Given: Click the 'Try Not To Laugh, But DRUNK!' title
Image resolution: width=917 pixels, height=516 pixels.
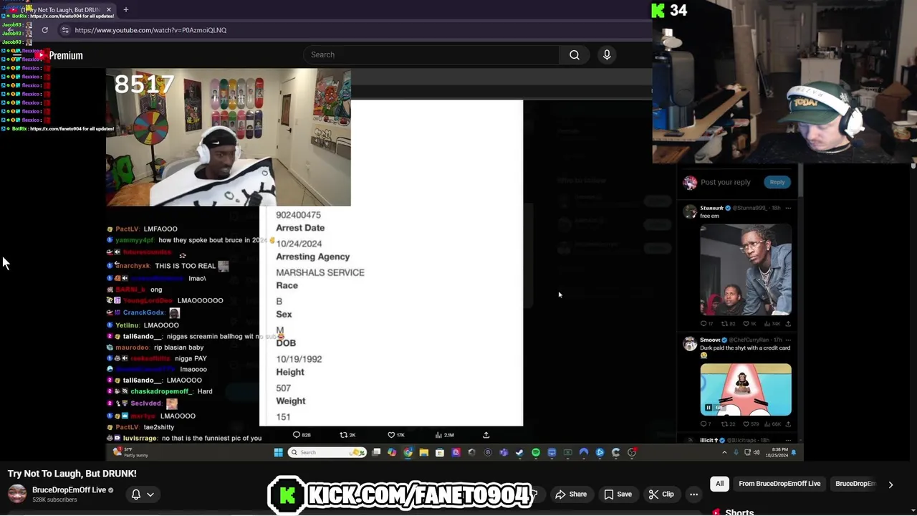Looking at the screenshot, I should click(x=72, y=474).
